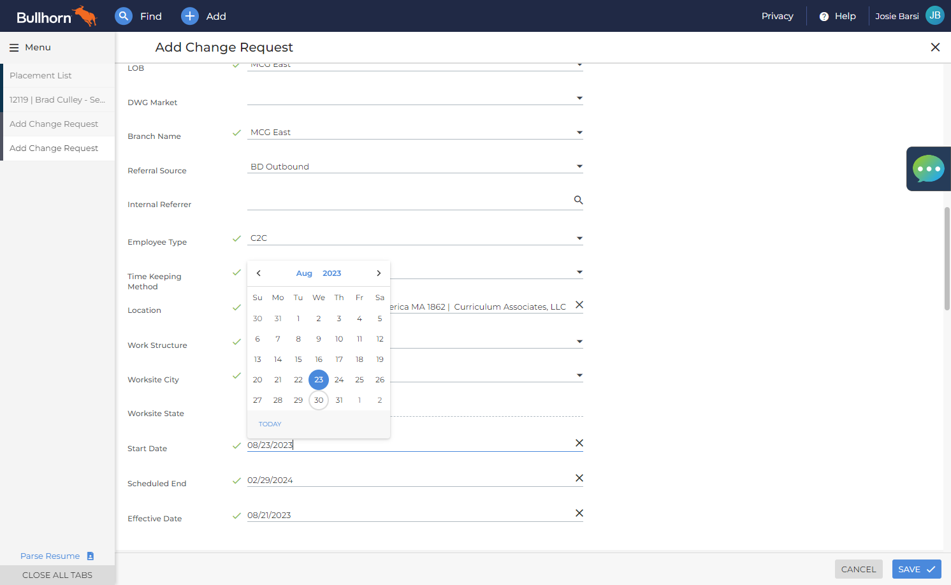Expand the DWG Market dropdown
The height and width of the screenshot is (585, 951).
coord(579,98)
